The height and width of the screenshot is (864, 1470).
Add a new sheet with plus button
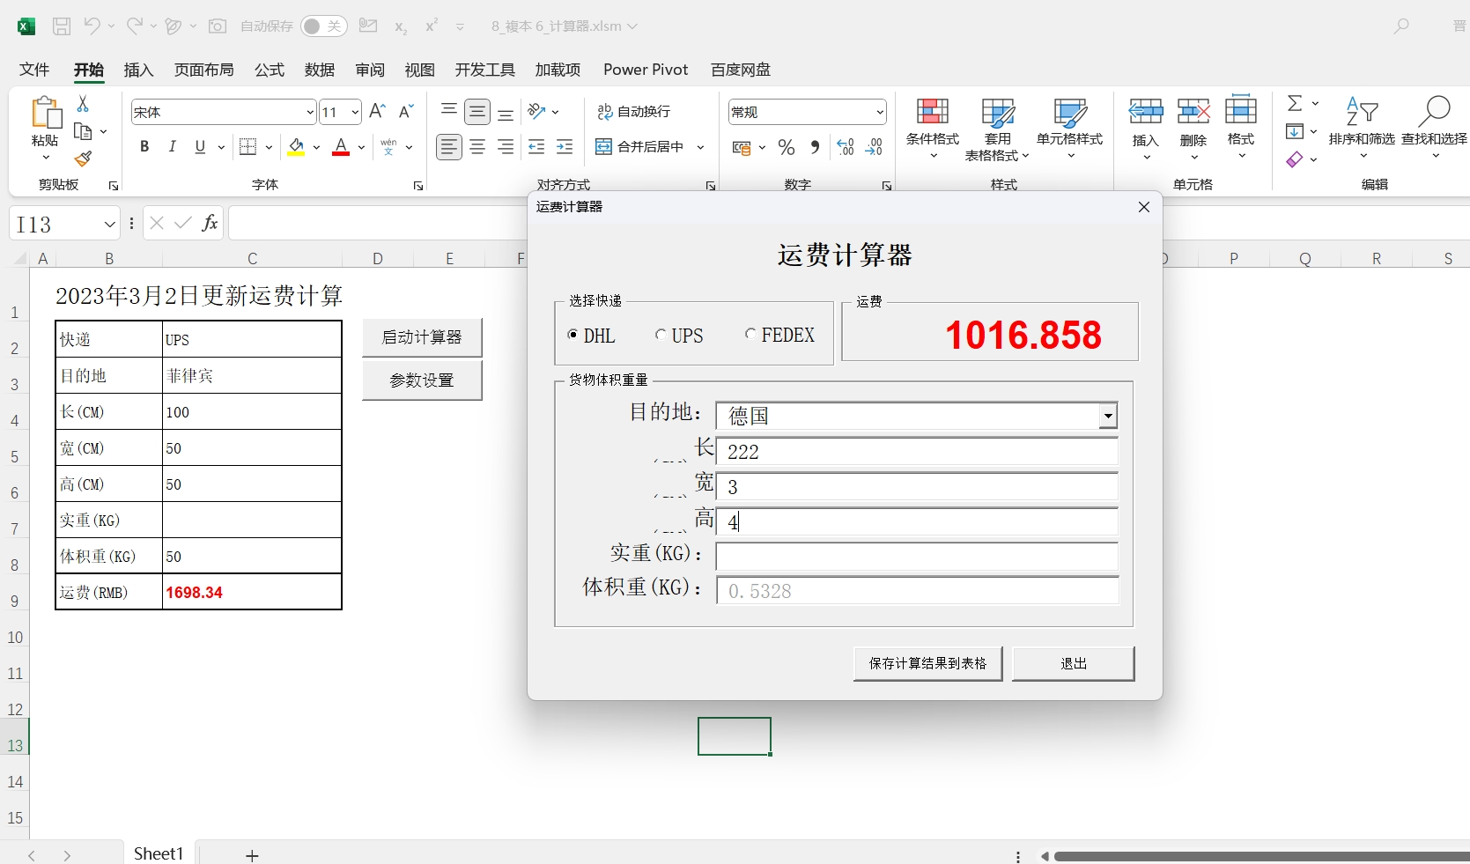click(x=252, y=855)
